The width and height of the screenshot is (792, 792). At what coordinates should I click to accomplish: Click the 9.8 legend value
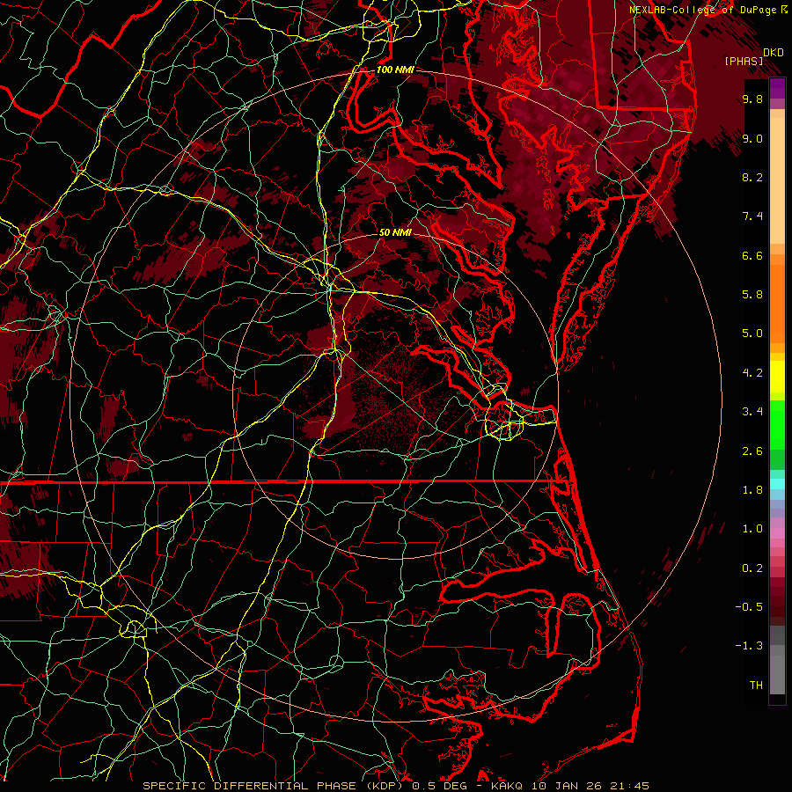752,99
